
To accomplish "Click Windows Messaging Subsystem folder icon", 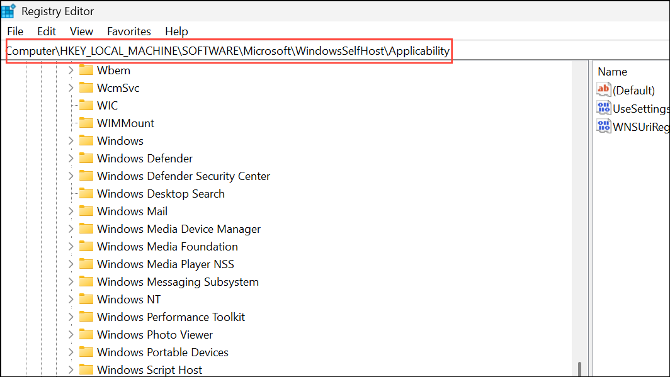I will (x=86, y=281).
